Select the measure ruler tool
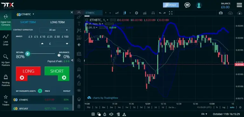Viewport: 244px width, 117px height. pyautogui.click(x=79, y=54)
